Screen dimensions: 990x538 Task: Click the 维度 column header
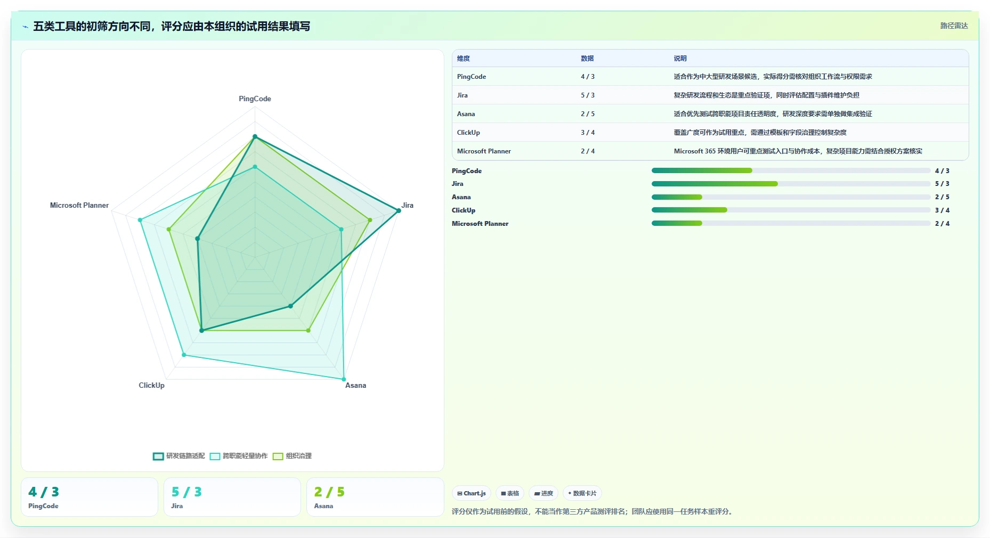coord(464,59)
